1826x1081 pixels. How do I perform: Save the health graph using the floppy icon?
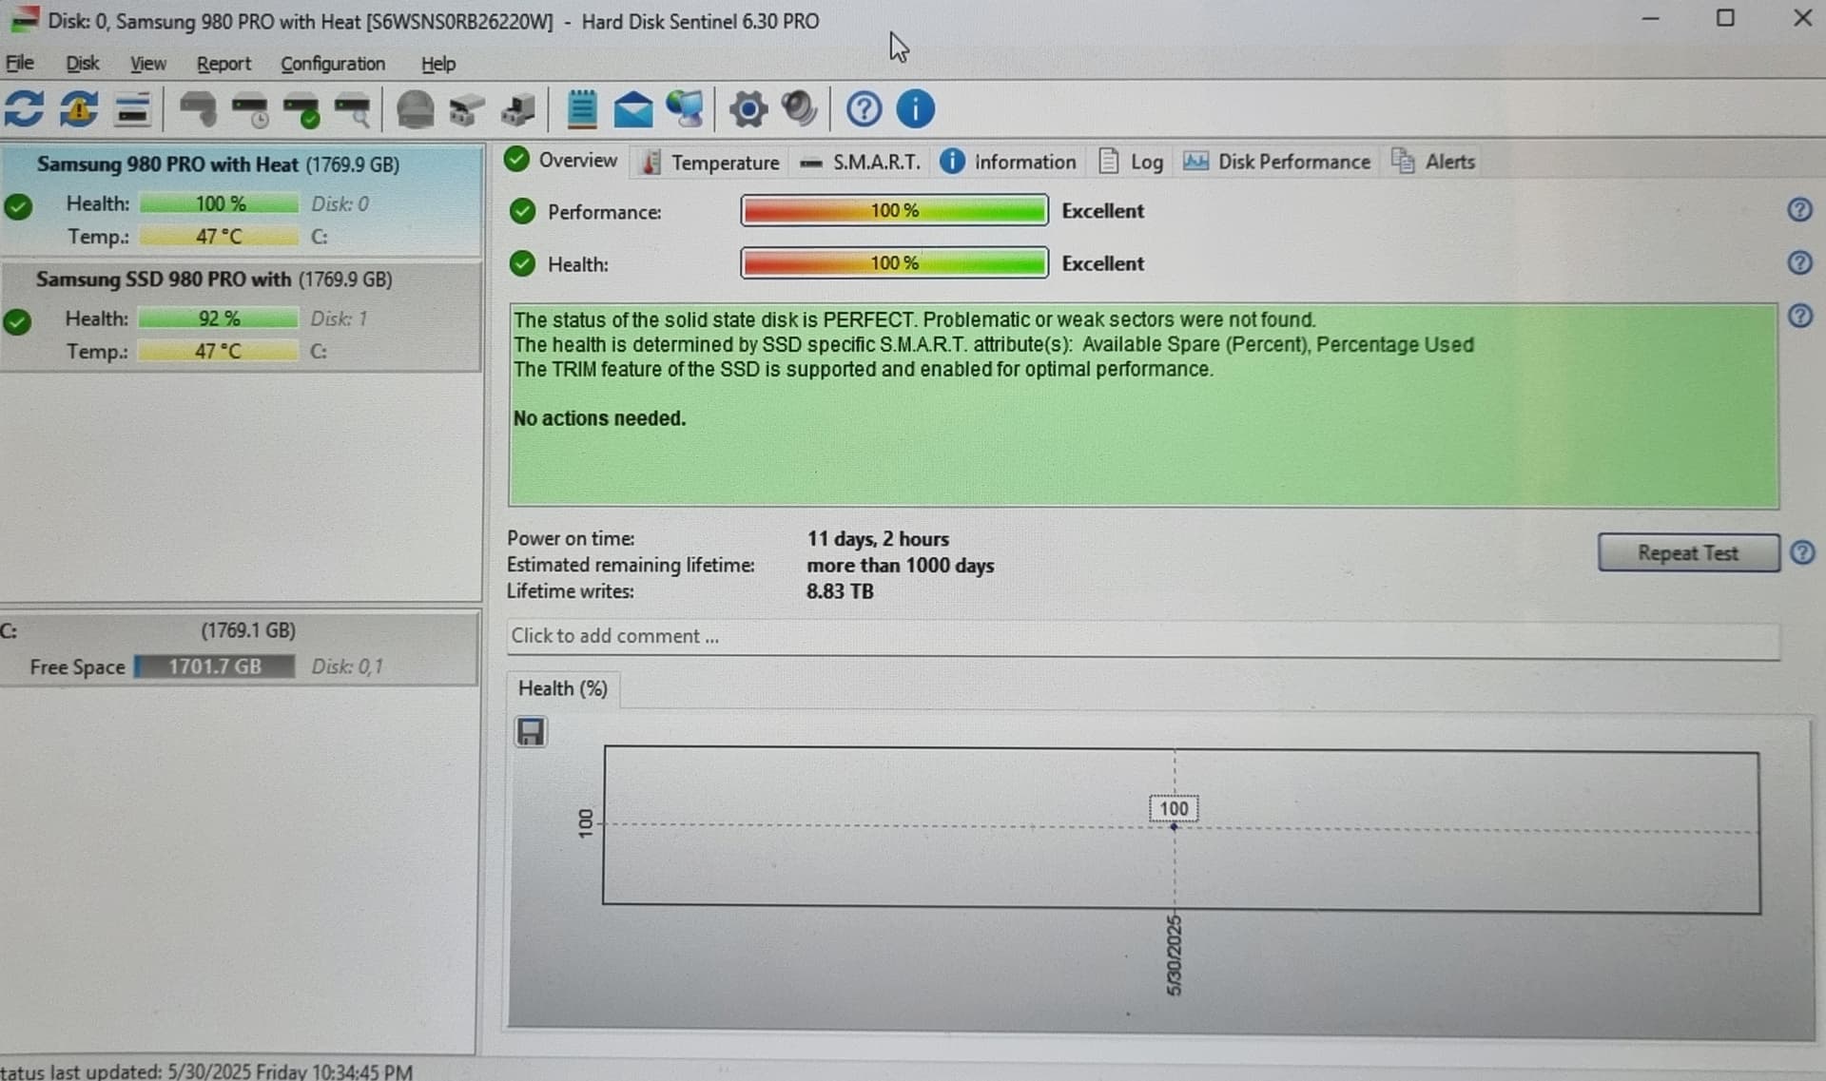(531, 731)
